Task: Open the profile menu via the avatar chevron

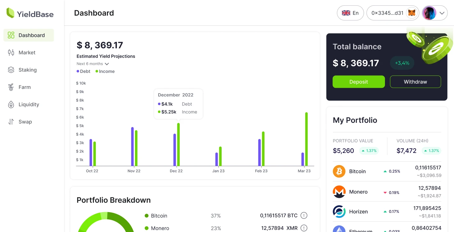Action: coord(442,13)
